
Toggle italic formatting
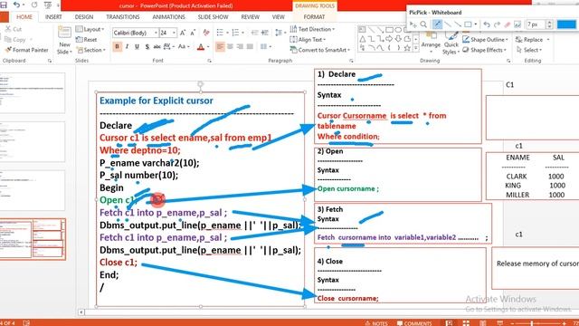point(127,46)
